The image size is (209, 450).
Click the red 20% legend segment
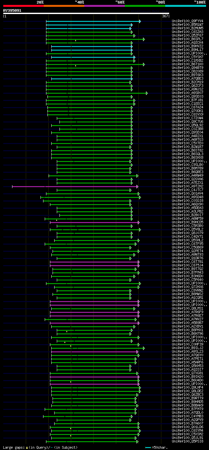23,6
